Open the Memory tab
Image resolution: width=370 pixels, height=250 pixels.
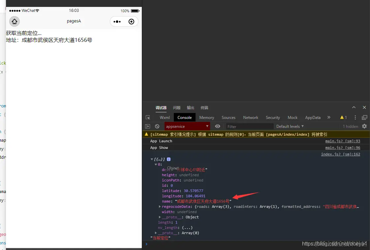click(206, 117)
